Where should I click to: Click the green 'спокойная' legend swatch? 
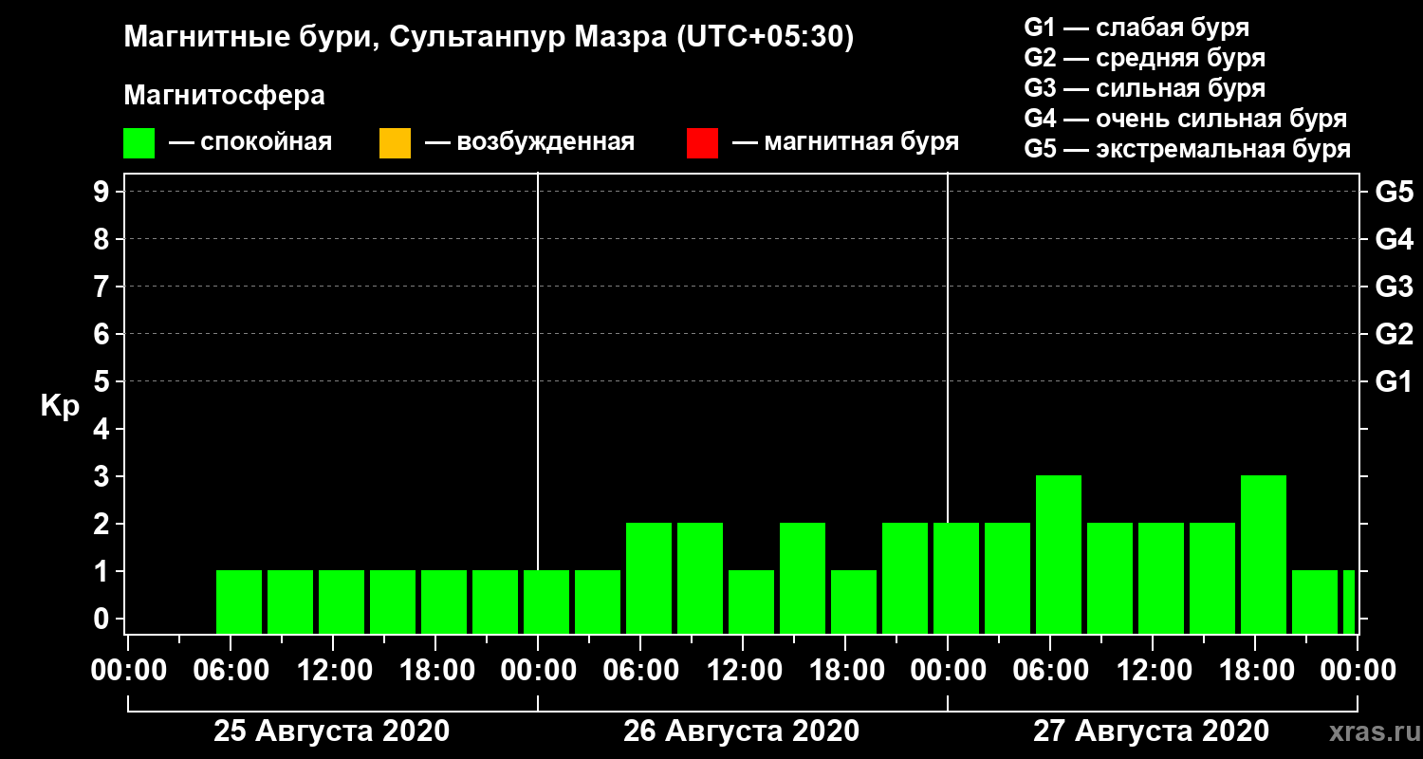(139, 143)
